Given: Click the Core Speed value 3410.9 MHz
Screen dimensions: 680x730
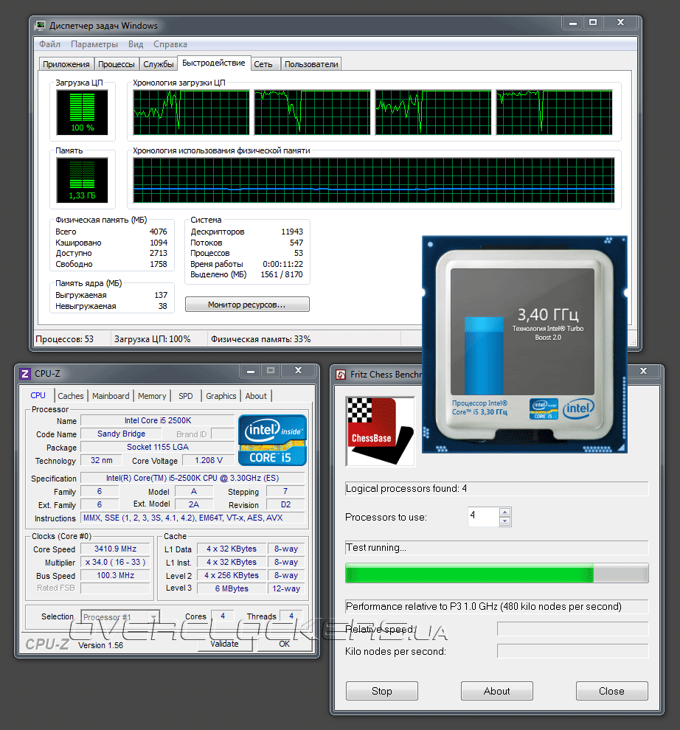Looking at the screenshot, I should coord(116,549).
